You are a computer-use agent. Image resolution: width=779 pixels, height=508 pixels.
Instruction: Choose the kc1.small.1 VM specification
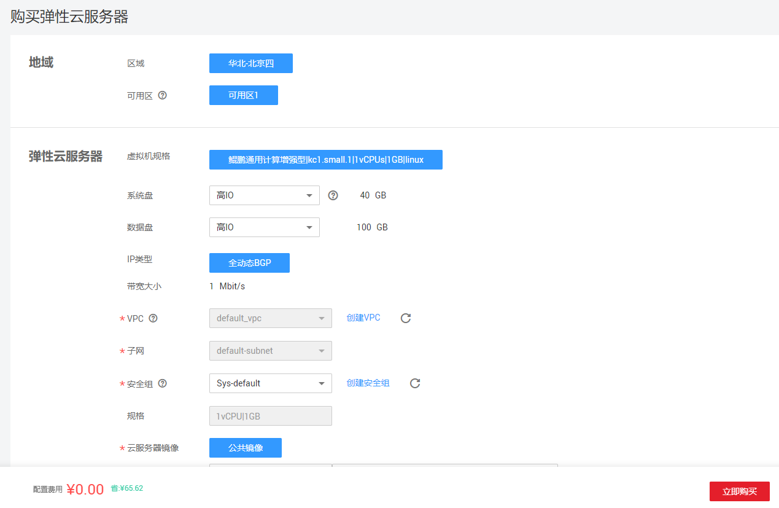tap(326, 160)
